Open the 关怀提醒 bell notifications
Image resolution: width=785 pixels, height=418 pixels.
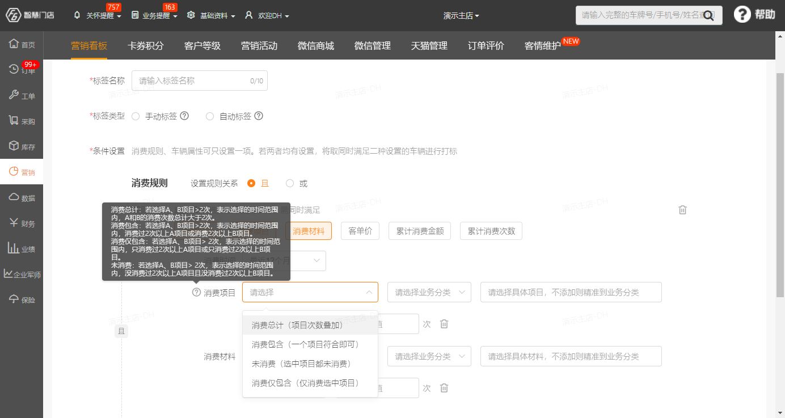tap(77, 15)
